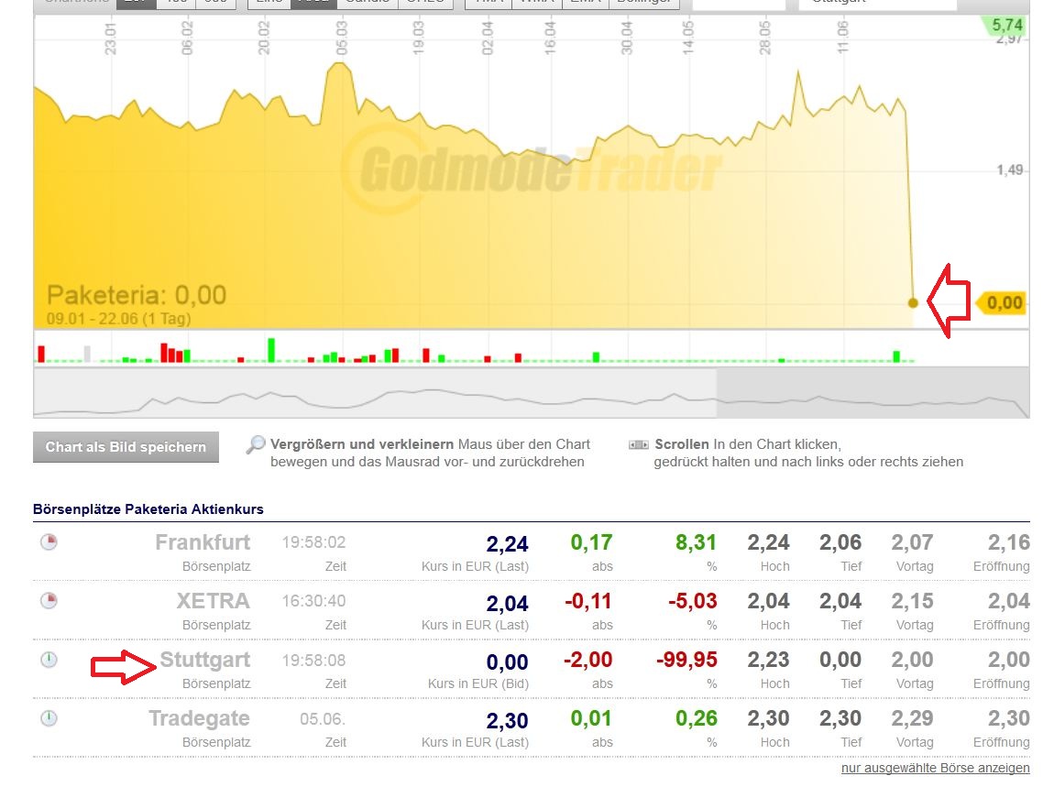Click the magnifier icon beside Vergrößern und verkleinern

tap(256, 444)
